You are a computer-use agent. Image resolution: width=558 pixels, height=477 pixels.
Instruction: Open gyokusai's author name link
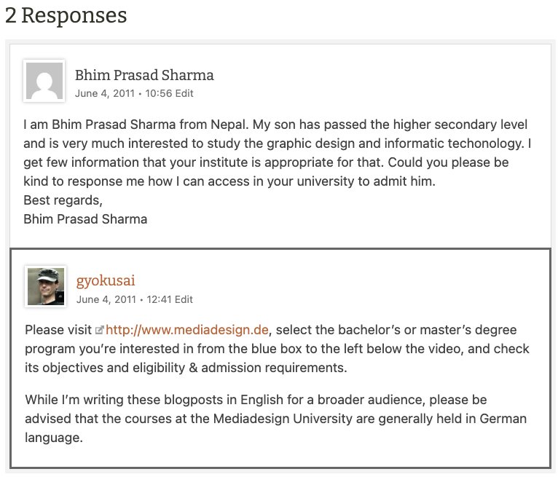tap(106, 280)
